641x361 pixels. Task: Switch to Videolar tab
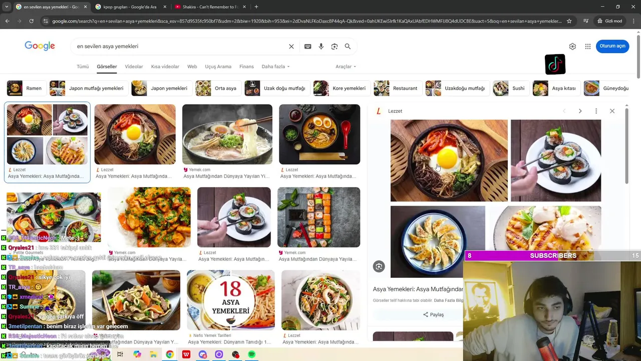pos(134,67)
